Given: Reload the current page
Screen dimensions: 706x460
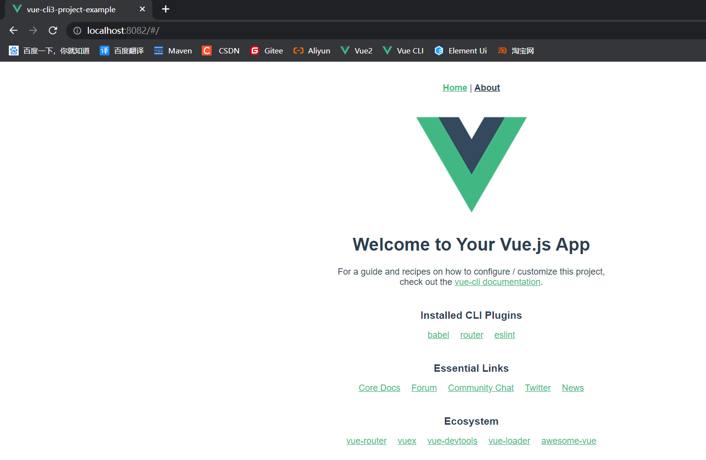Looking at the screenshot, I should (53, 30).
